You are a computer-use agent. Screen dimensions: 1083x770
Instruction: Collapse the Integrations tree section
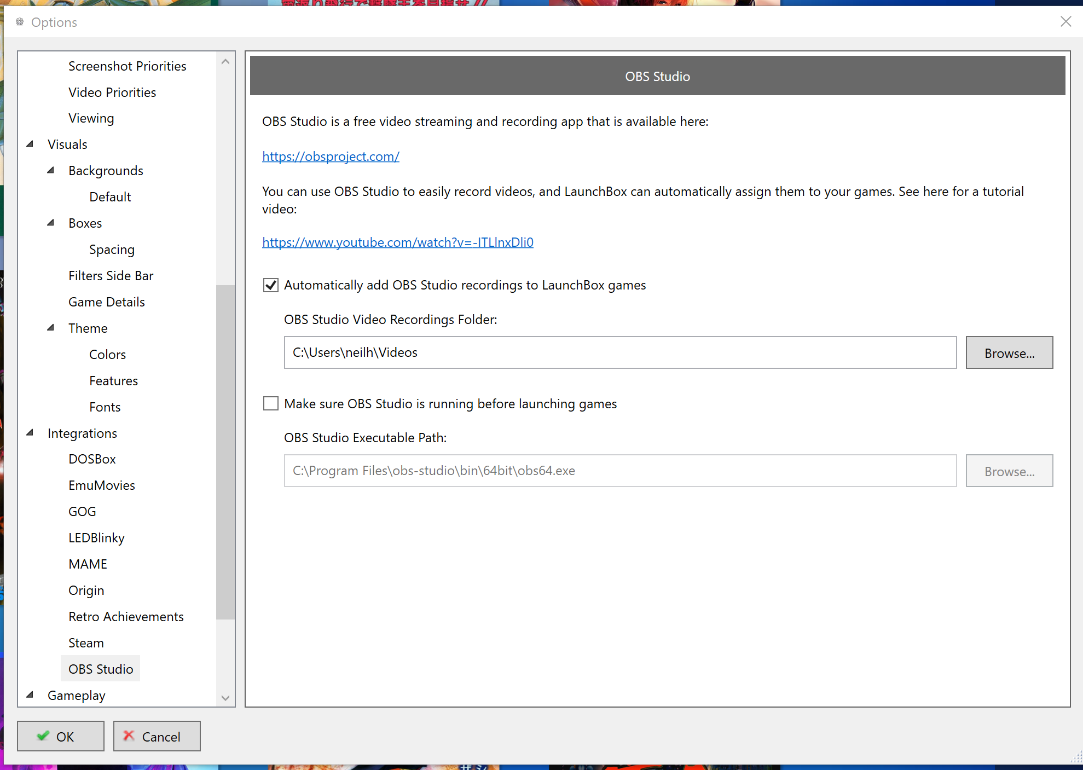(x=30, y=433)
